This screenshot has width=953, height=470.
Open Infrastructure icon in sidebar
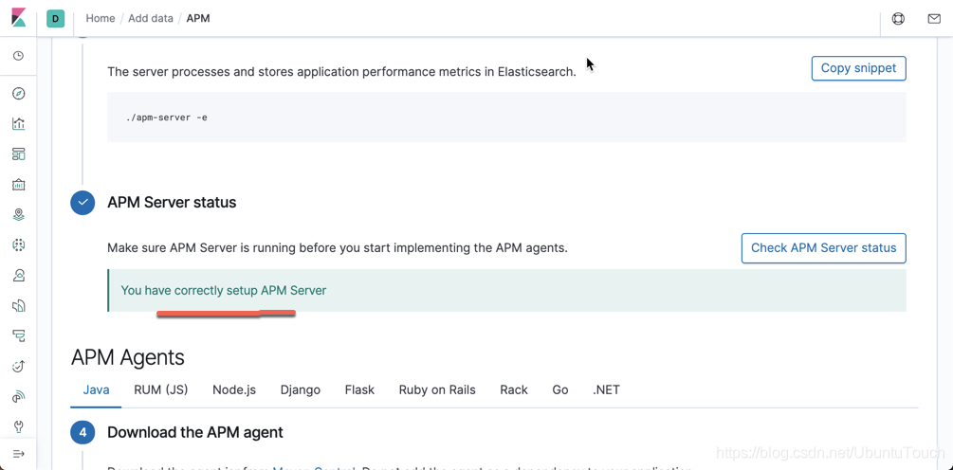(x=19, y=275)
